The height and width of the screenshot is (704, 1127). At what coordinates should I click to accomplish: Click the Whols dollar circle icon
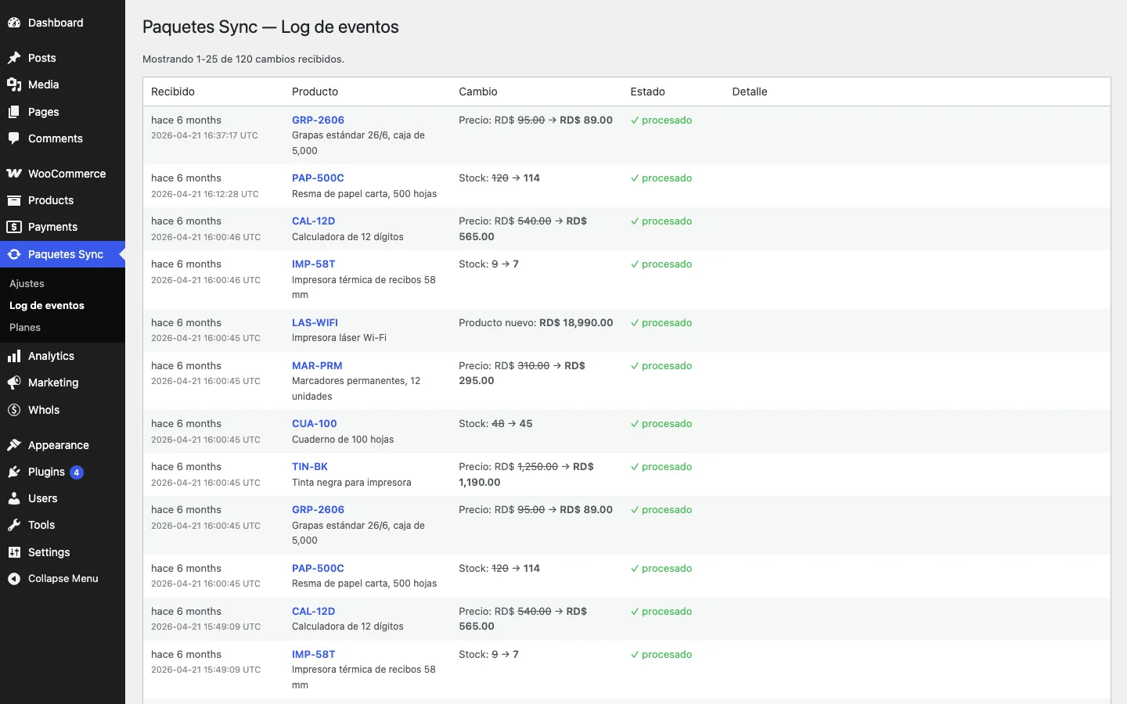point(14,410)
